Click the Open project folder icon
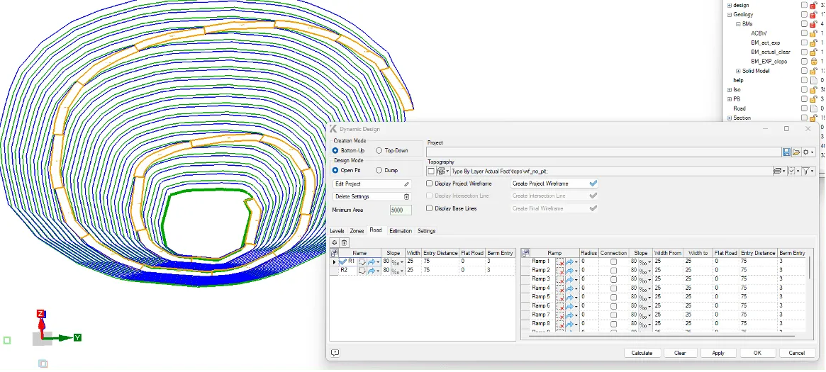The height and width of the screenshot is (372, 826). (x=796, y=152)
